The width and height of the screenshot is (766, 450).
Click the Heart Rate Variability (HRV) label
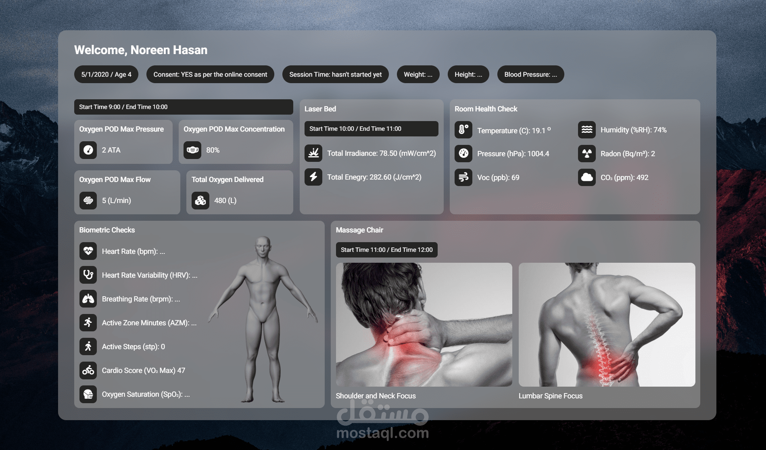click(149, 275)
